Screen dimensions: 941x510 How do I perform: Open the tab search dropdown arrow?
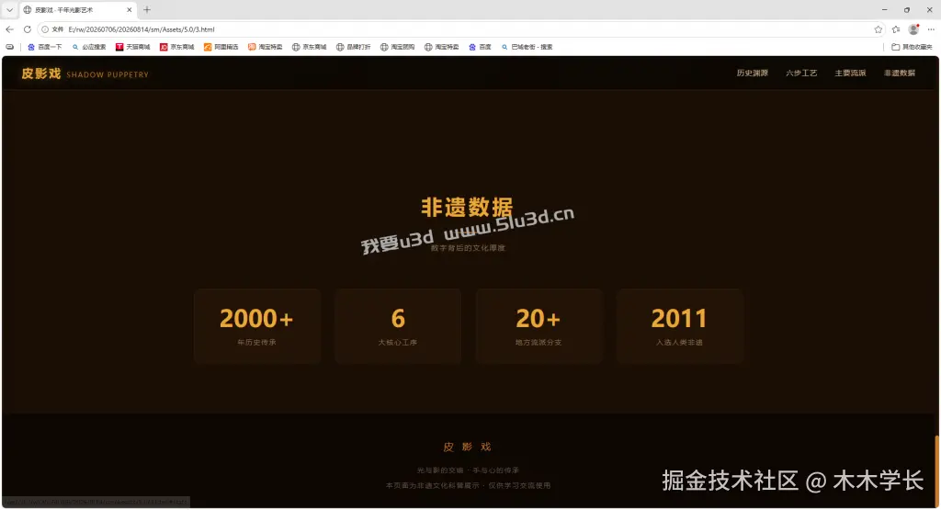(x=9, y=9)
